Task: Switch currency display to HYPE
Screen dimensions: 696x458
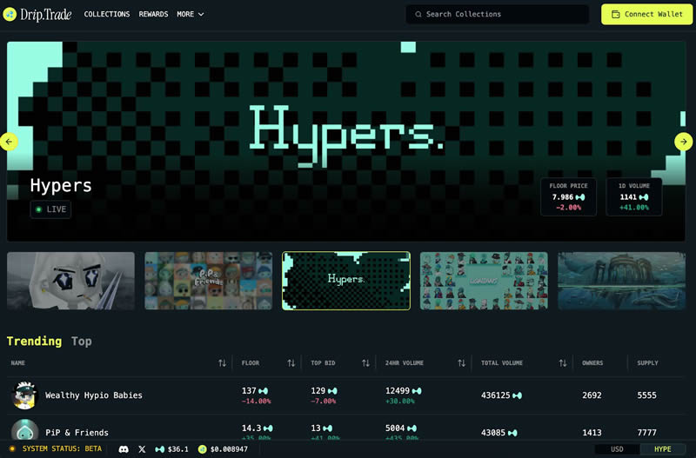Action: (x=661, y=449)
